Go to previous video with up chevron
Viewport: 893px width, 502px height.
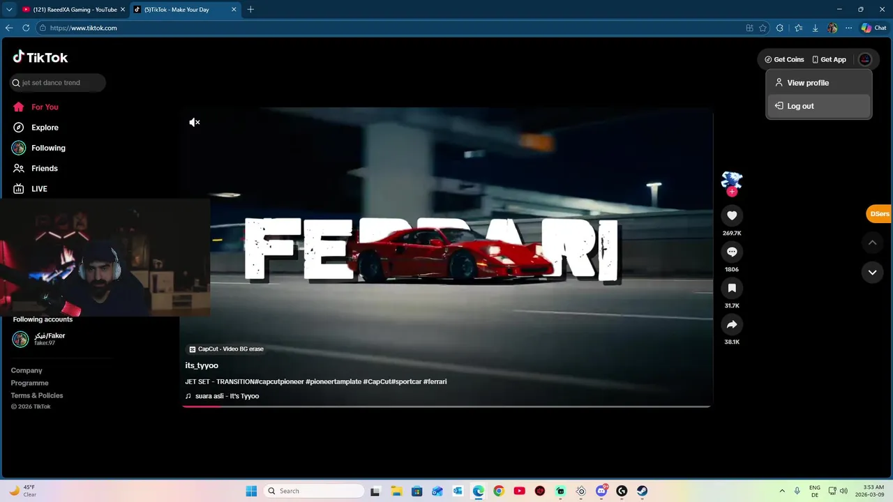tap(872, 243)
